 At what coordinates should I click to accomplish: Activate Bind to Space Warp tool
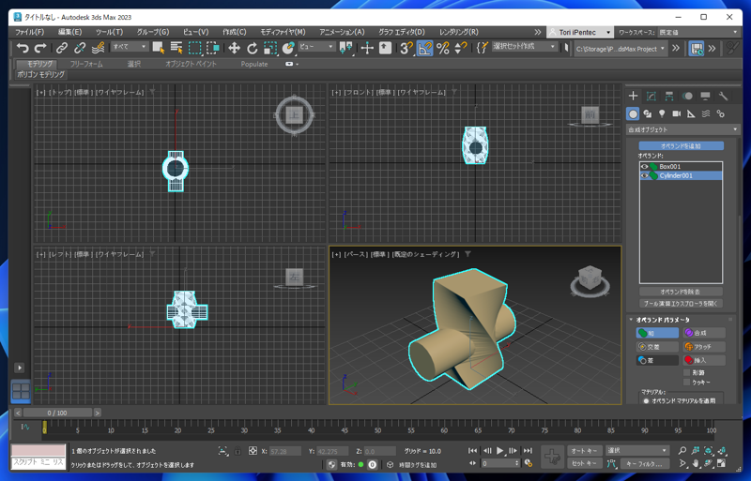pyautogui.click(x=99, y=48)
